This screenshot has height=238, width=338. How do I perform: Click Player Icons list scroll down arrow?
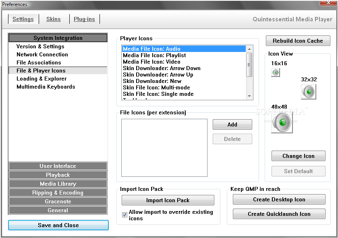pos(249,96)
